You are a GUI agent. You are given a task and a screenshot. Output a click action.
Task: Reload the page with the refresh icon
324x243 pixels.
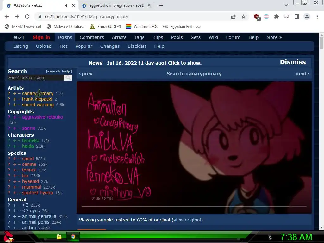click(27, 16)
